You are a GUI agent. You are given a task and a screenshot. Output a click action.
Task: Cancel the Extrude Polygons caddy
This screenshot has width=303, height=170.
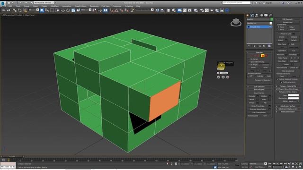(228, 77)
